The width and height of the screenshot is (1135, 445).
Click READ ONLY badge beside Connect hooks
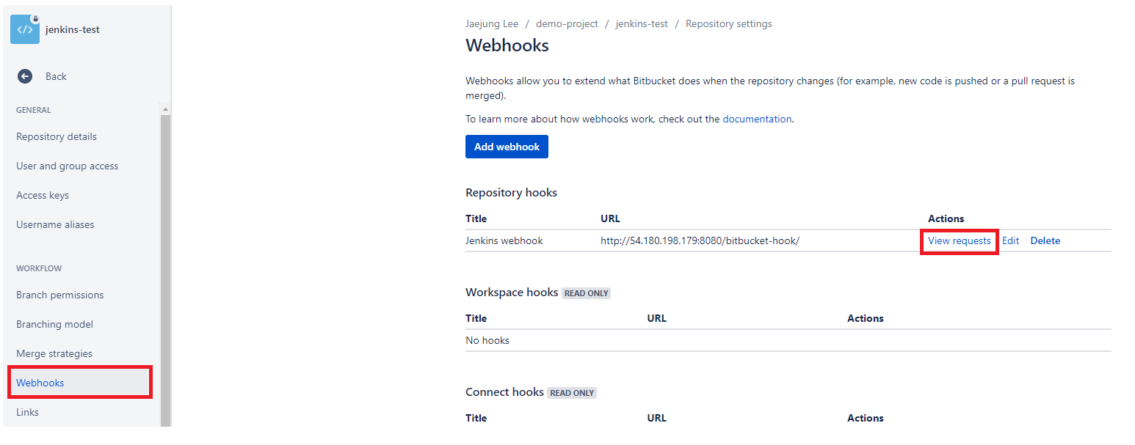click(x=572, y=393)
